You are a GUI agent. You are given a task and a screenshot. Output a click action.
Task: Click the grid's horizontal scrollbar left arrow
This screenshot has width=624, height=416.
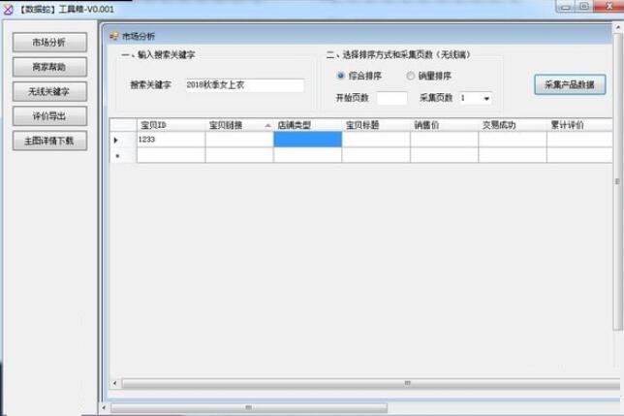[x=115, y=383]
